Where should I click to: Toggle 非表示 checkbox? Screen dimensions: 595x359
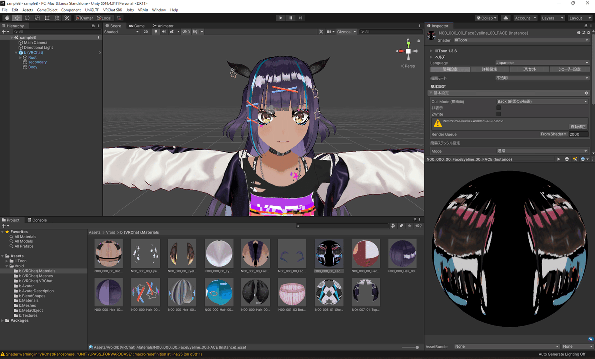(x=499, y=108)
